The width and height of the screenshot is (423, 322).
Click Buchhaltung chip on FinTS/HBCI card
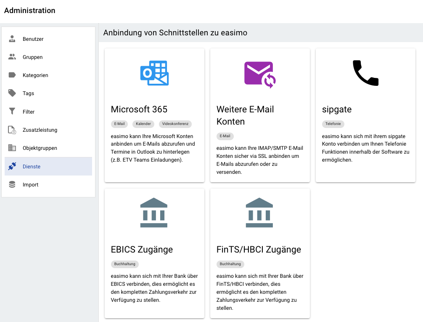pyautogui.click(x=230, y=264)
